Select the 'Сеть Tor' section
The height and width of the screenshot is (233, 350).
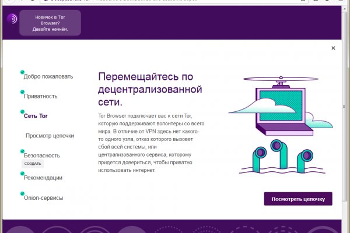36,116
